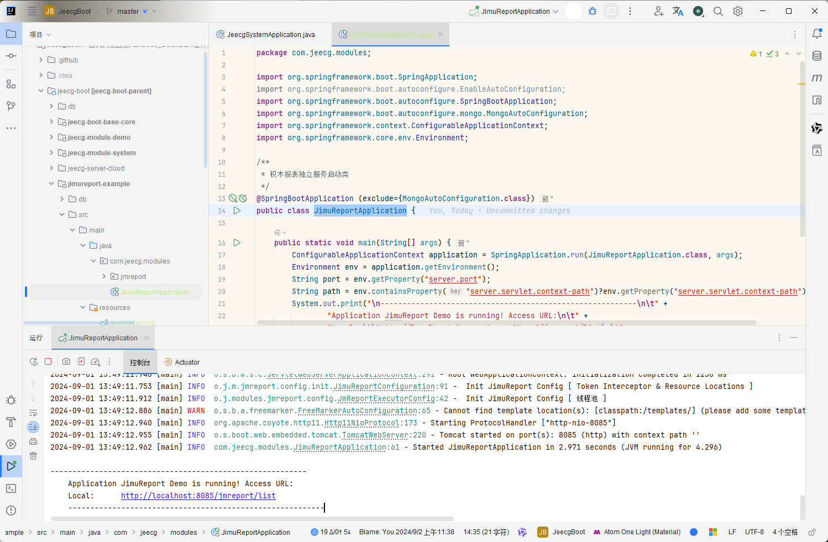Screen dimensions: 828x542
Task: Open the Notifications bell icon
Action: [x=817, y=34]
